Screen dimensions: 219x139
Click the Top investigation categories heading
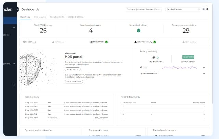coord(38,130)
